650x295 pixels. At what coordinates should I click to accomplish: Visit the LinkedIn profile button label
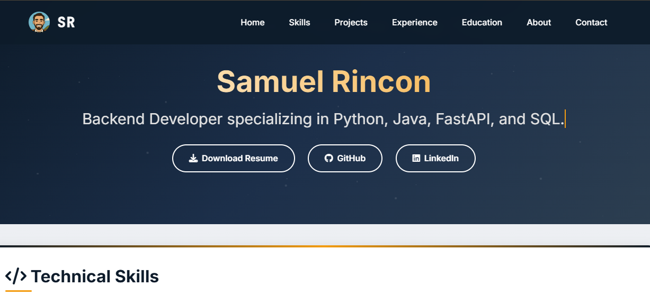click(x=441, y=158)
